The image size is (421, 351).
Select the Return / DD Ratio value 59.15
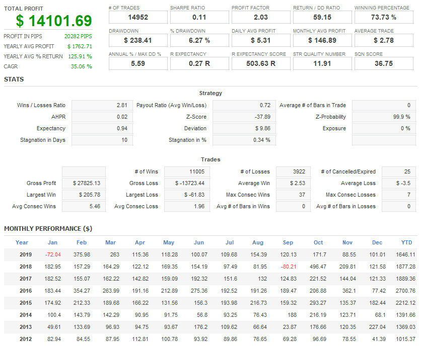click(322, 18)
